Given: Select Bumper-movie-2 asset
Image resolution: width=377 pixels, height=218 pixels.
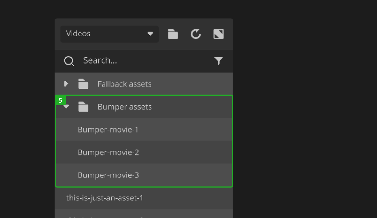Looking at the screenshot, I should coord(108,152).
